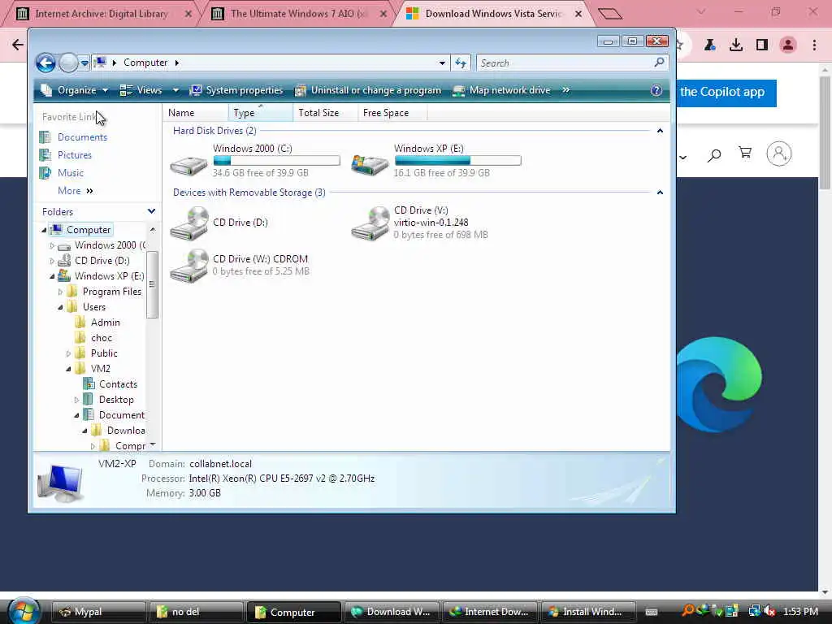This screenshot has width=832, height=624.
Task: Select the Windows XP (E:) drive icon
Action: tap(370, 164)
